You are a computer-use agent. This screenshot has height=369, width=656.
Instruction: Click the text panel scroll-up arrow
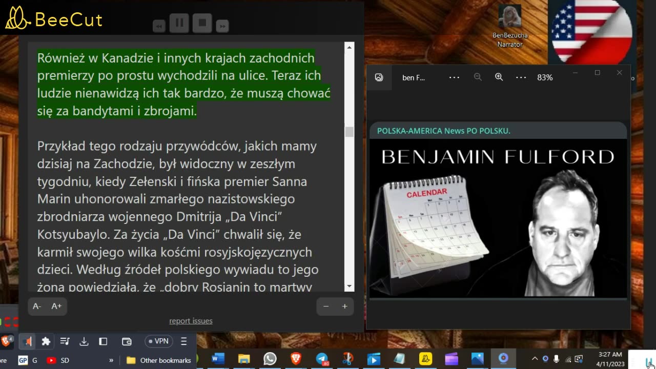pos(350,47)
